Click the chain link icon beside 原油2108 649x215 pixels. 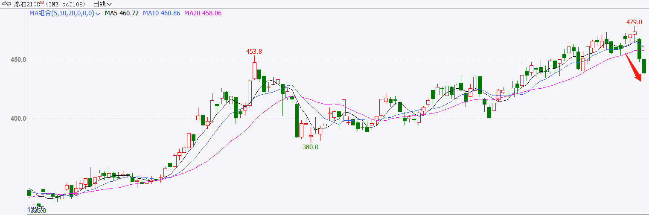(x=7, y=4)
